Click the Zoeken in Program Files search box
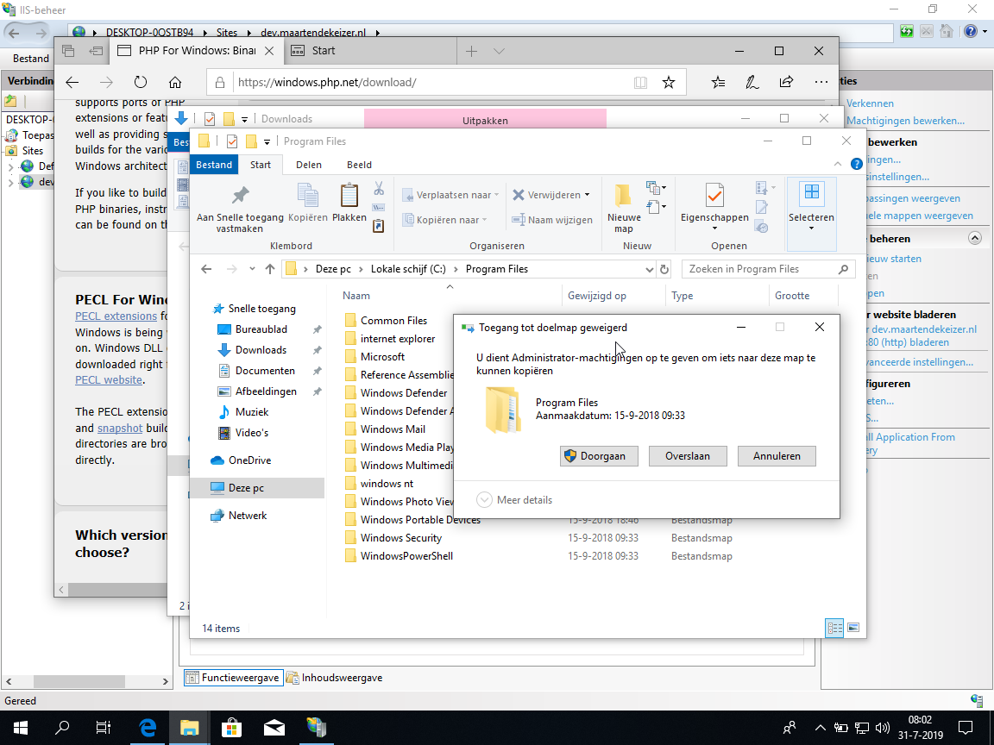Viewport: 994px width, 745px height. (768, 269)
